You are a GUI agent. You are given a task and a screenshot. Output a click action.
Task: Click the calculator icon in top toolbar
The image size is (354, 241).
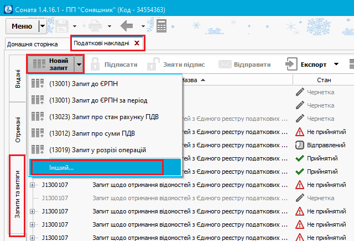(162, 26)
